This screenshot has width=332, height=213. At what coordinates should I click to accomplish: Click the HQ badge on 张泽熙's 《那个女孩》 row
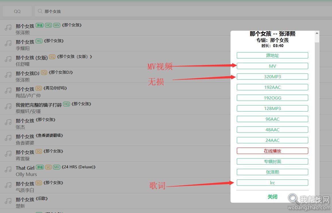(48, 25)
